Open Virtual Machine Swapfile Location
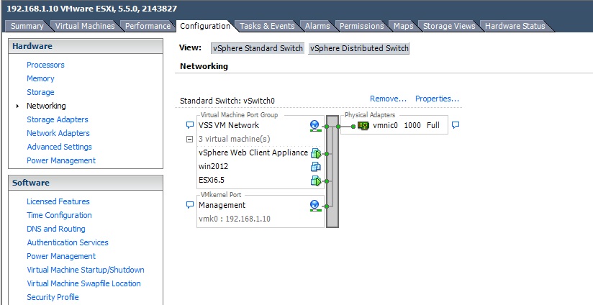 click(x=83, y=283)
